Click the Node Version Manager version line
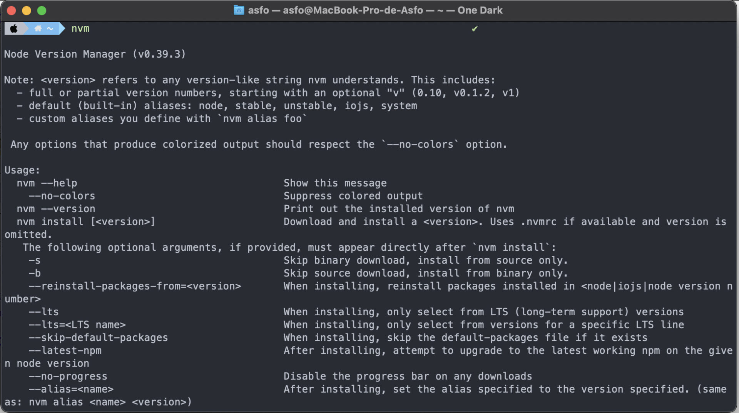739x413 pixels. tap(95, 54)
